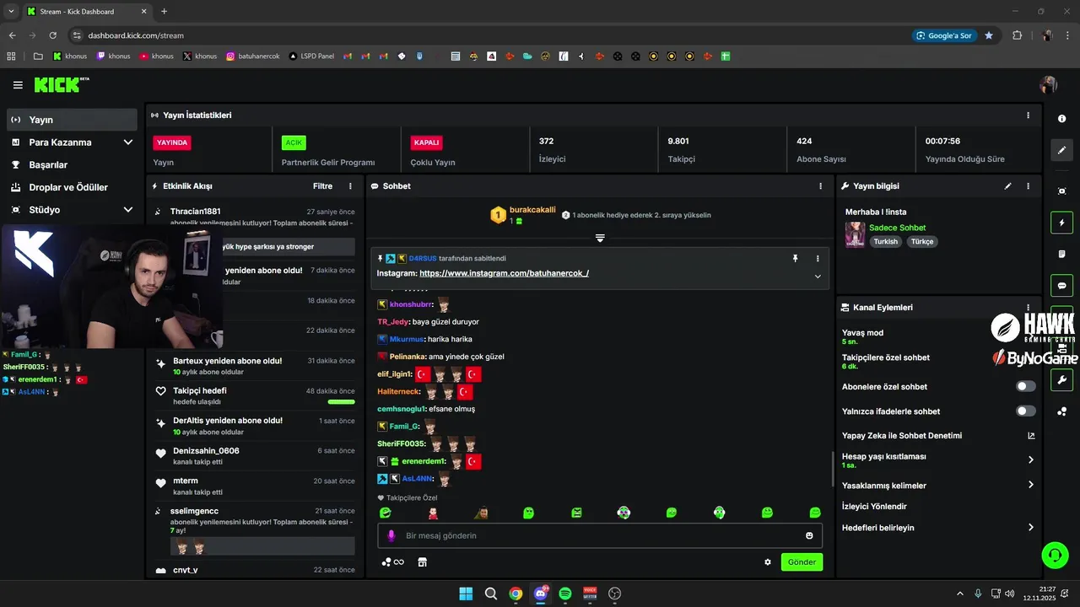Viewport: 1080px width, 607px height.
Task: Open the Instagram batuhanercok link
Action: 504,273
